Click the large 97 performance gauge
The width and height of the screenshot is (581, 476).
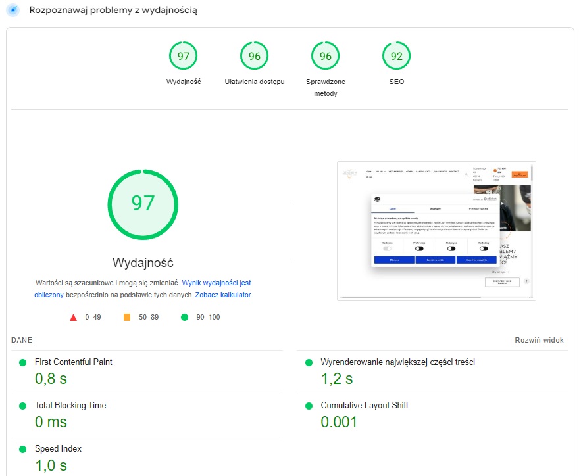click(x=143, y=204)
